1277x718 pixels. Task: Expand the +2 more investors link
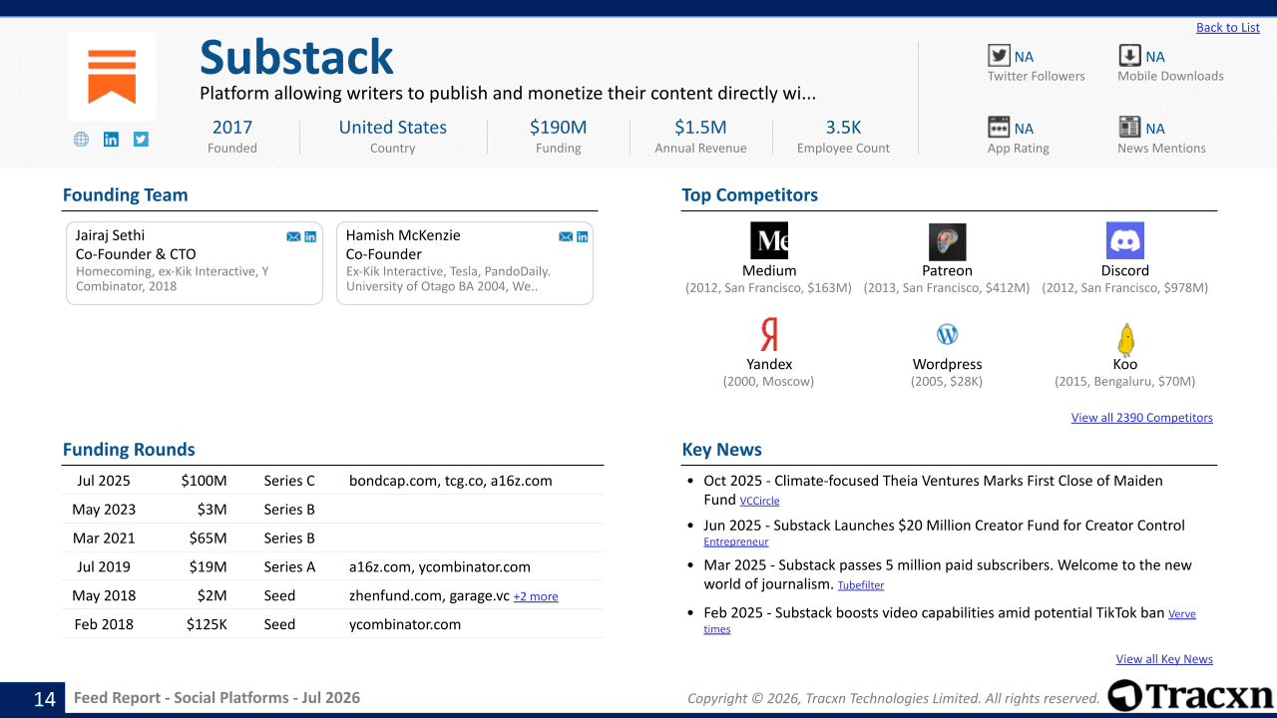(536, 596)
